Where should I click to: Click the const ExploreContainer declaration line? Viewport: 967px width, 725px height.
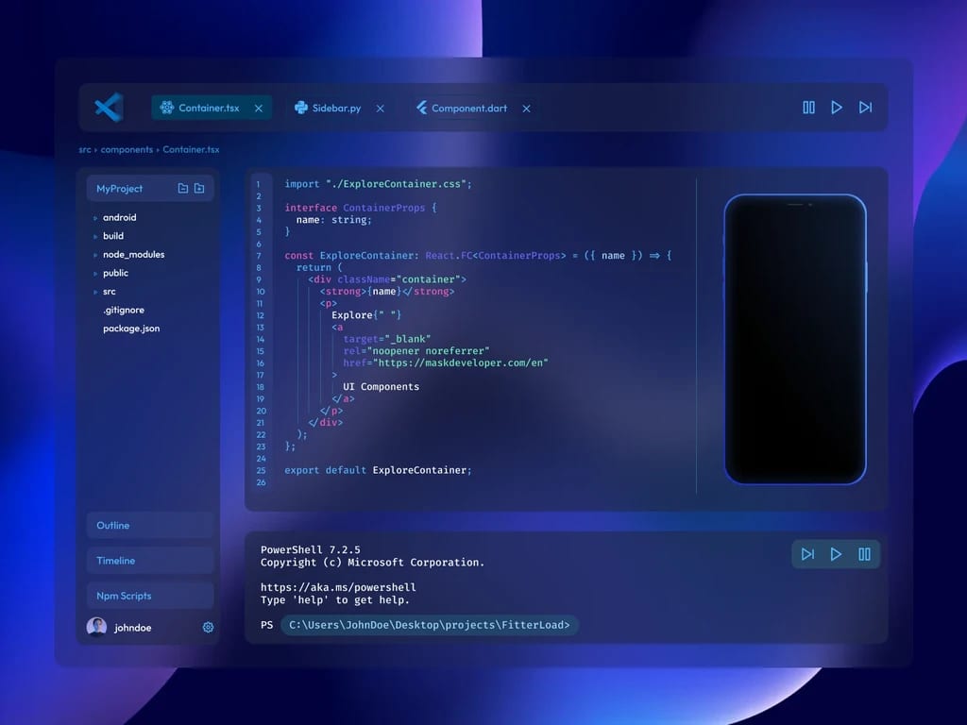(478, 255)
